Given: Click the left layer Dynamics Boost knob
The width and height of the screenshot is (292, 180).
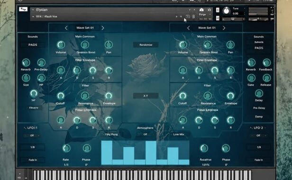Looking at the screenshot, I should (x=85, y=45).
